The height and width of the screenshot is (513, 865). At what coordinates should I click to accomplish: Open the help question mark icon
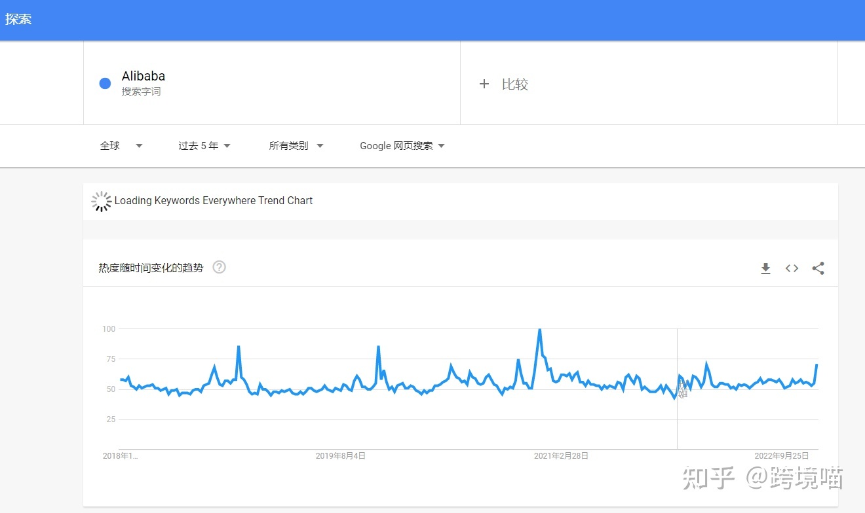(x=220, y=267)
